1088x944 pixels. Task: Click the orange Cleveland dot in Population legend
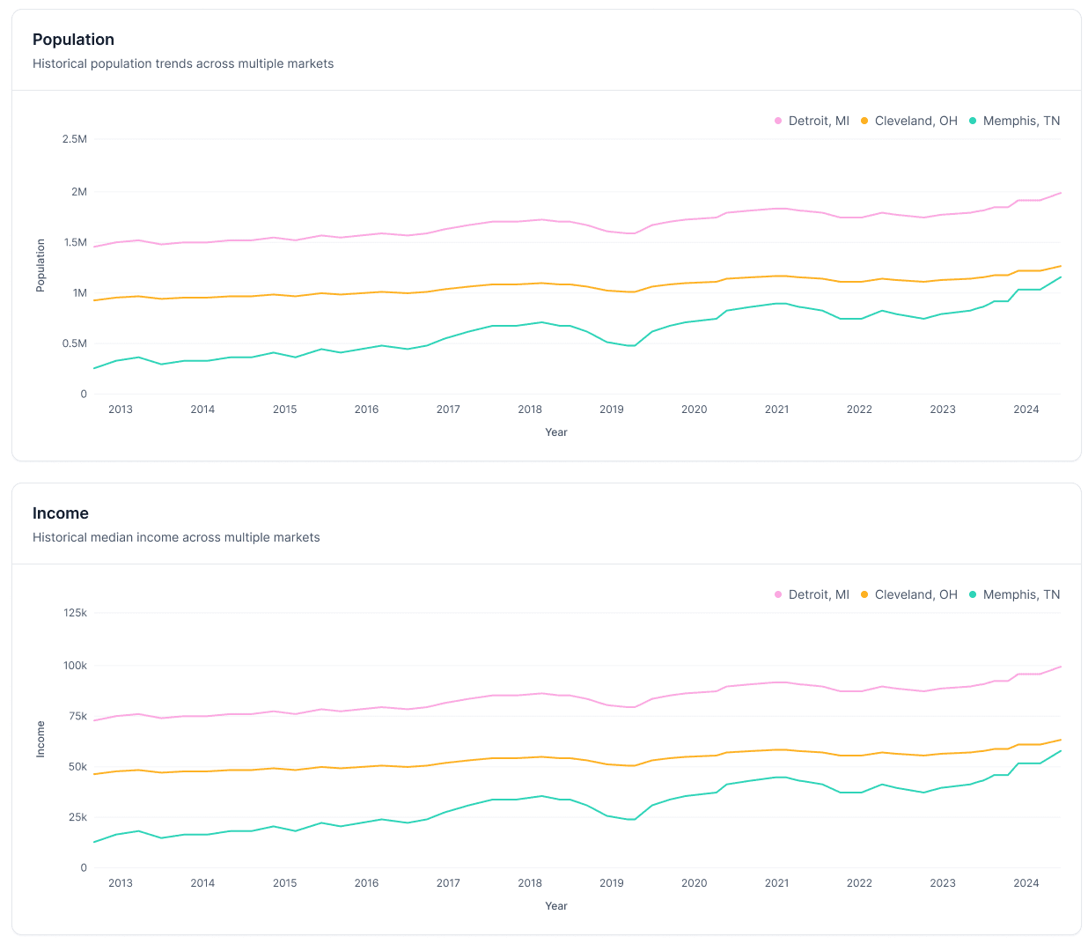864,121
